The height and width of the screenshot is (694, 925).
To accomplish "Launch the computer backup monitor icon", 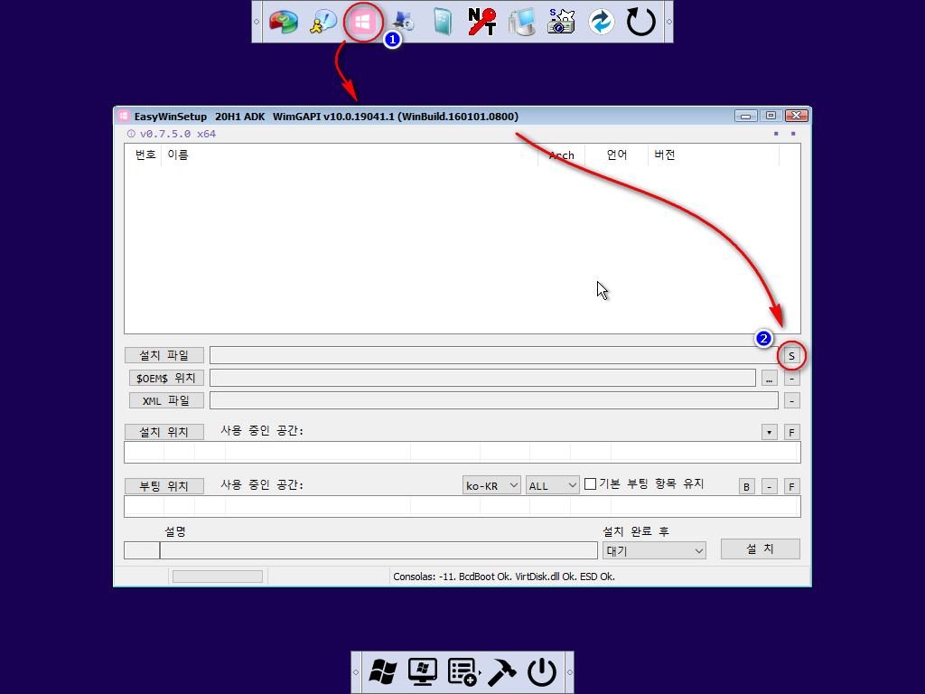I will pyautogui.click(x=521, y=22).
